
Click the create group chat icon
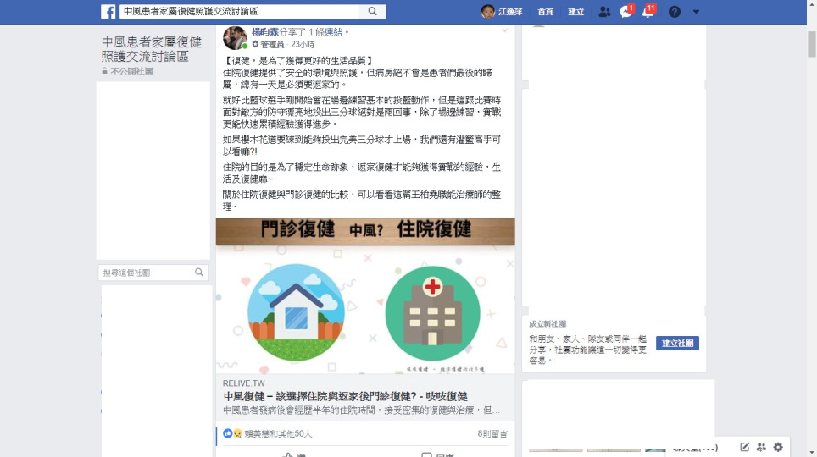[761, 447]
